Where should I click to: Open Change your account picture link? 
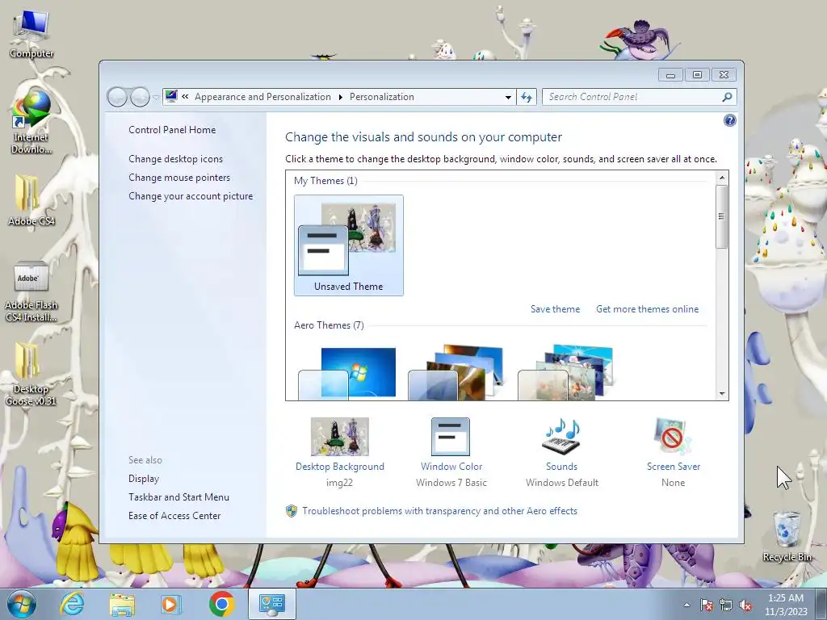191,196
